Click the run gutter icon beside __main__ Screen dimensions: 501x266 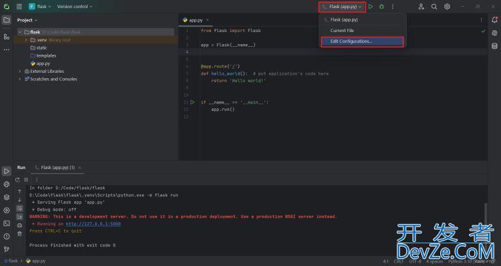pyautogui.click(x=192, y=102)
